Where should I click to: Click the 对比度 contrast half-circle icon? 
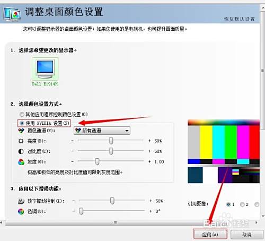click(21, 151)
